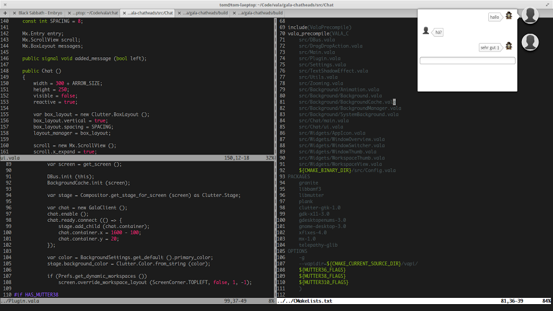The height and width of the screenshot is (311, 553).
Task: Maximize the terminal window using corner arrows
Action: tap(547, 4)
